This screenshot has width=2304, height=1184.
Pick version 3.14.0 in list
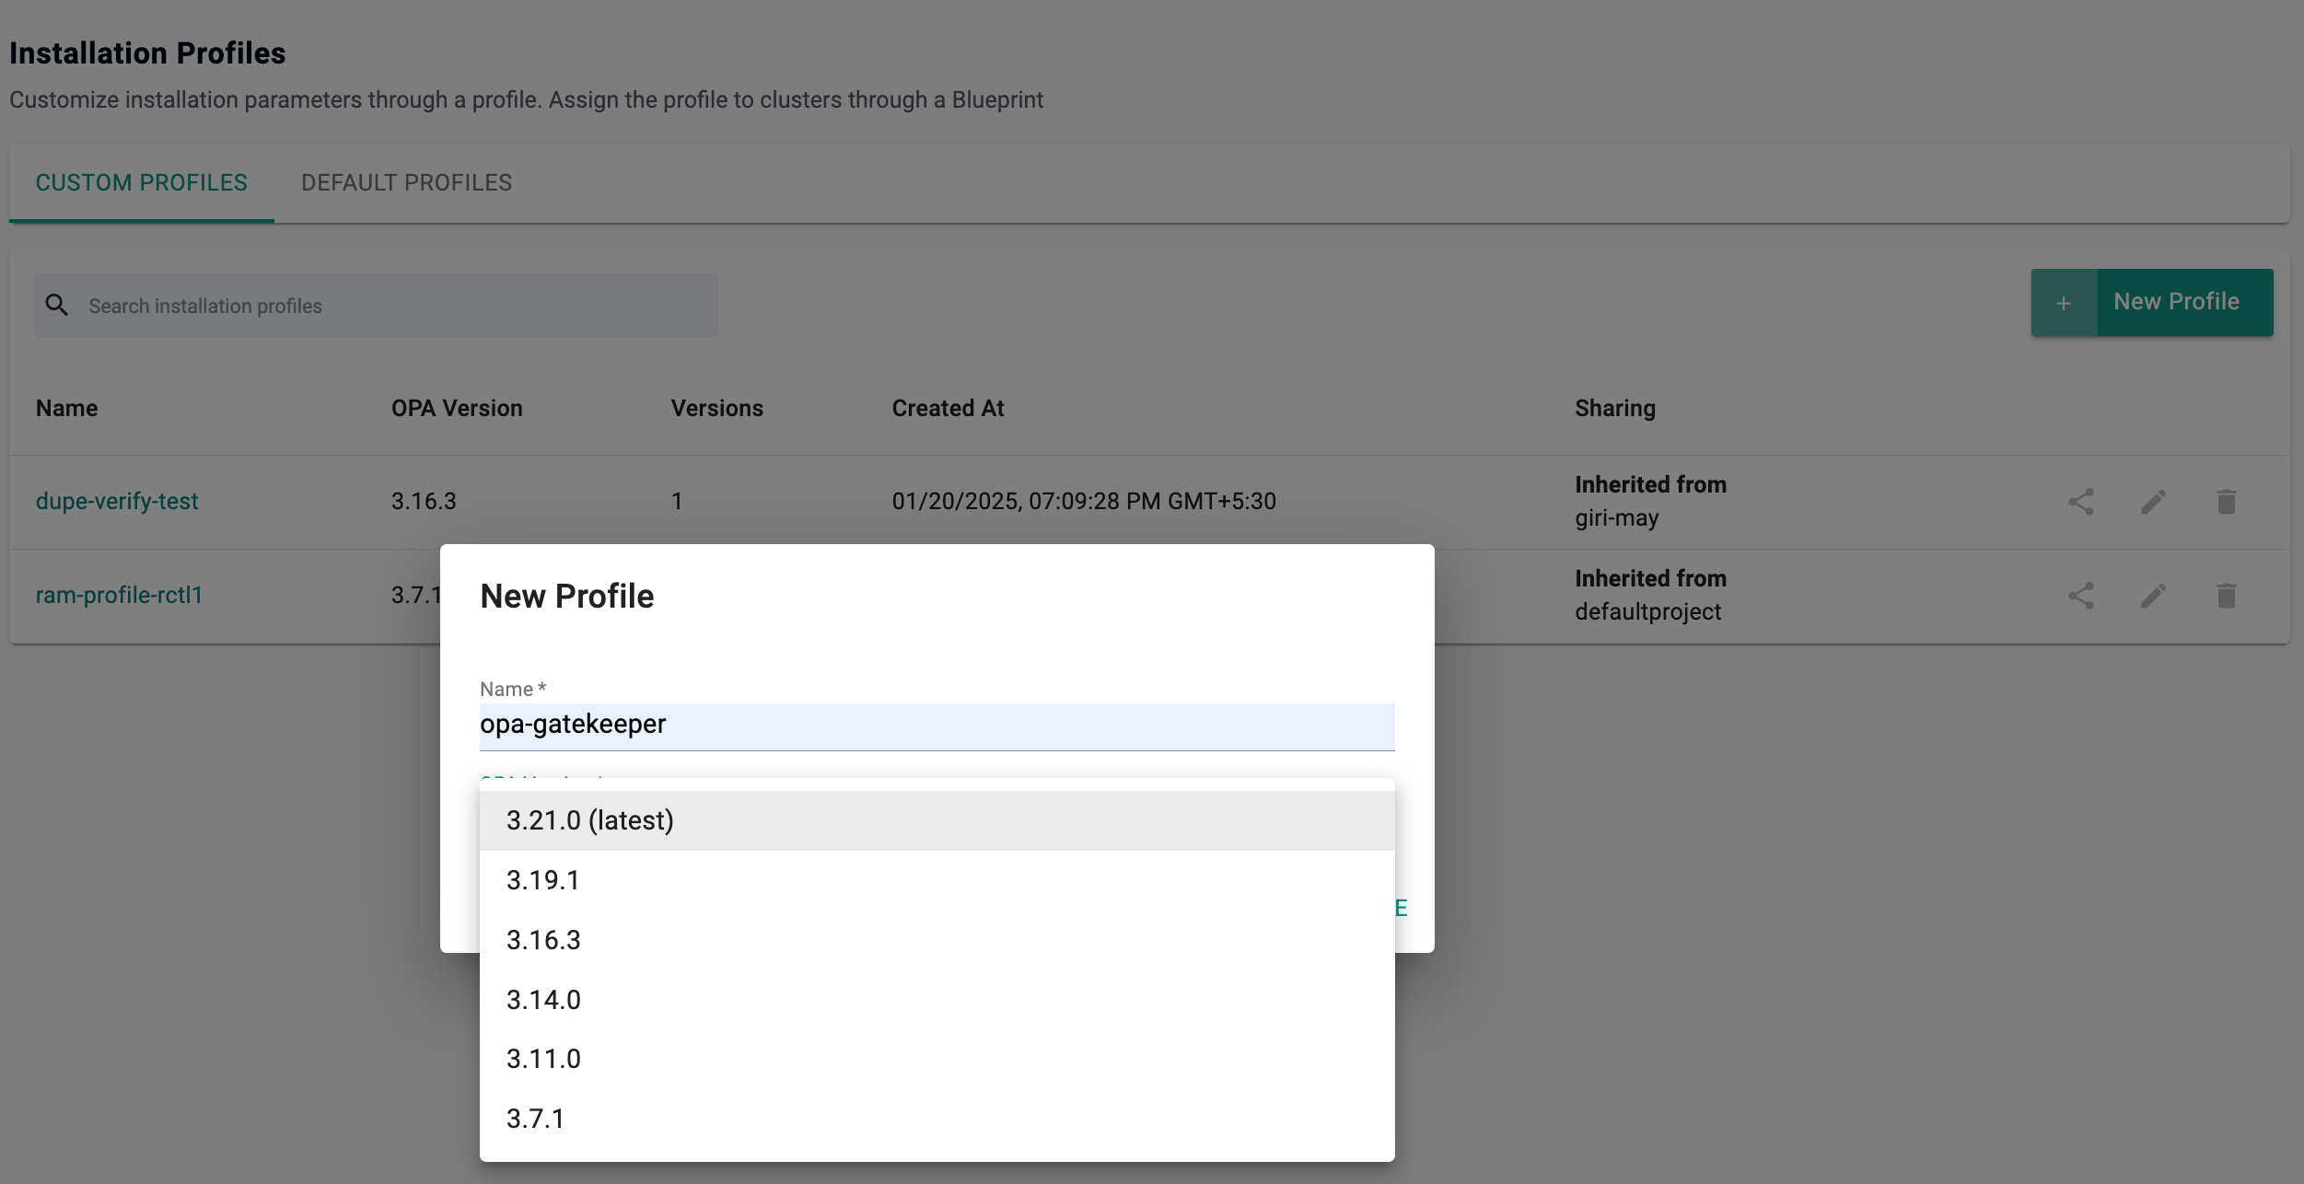pyautogui.click(x=543, y=1000)
